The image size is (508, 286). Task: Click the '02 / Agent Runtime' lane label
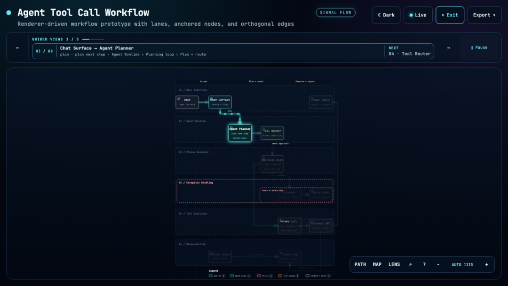(x=192, y=121)
